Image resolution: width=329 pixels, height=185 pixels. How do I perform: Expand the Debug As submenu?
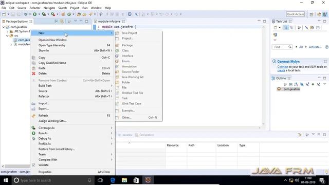click(x=73, y=138)
